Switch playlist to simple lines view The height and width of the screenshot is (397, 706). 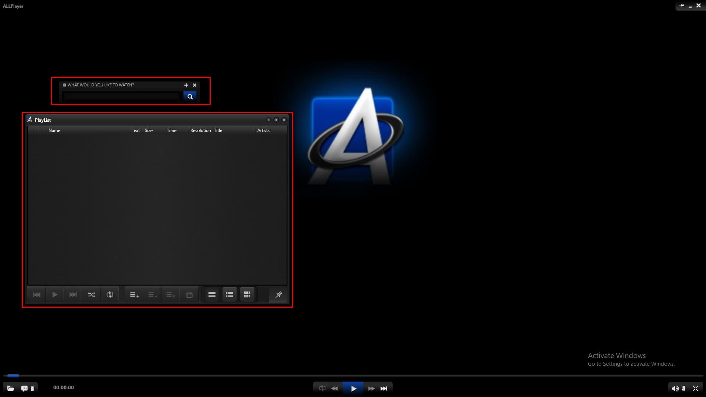click(212, 294)
